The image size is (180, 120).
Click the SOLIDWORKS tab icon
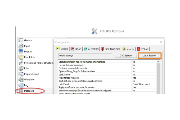pyautogui.click(x=102, y=49)
